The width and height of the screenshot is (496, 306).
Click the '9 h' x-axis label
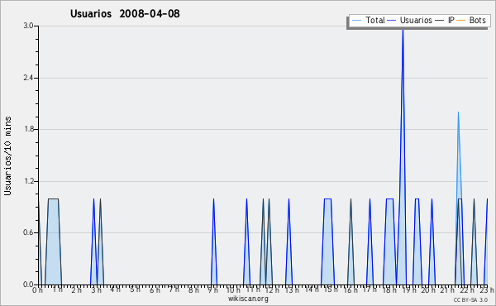pos(213,289)
